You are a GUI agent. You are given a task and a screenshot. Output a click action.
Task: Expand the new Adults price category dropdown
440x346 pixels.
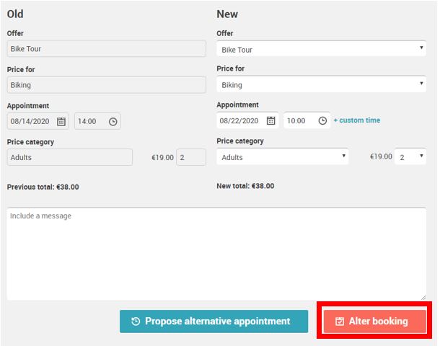click(283, 156)
